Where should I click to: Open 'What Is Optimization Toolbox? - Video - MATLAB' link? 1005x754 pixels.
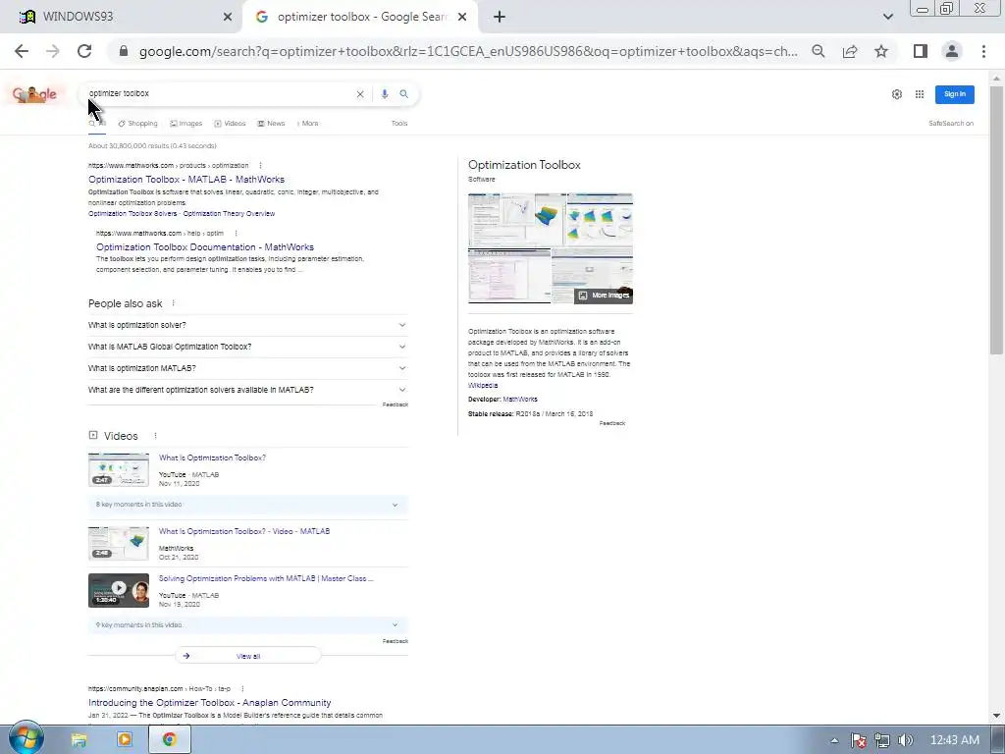tap(244, 531)
